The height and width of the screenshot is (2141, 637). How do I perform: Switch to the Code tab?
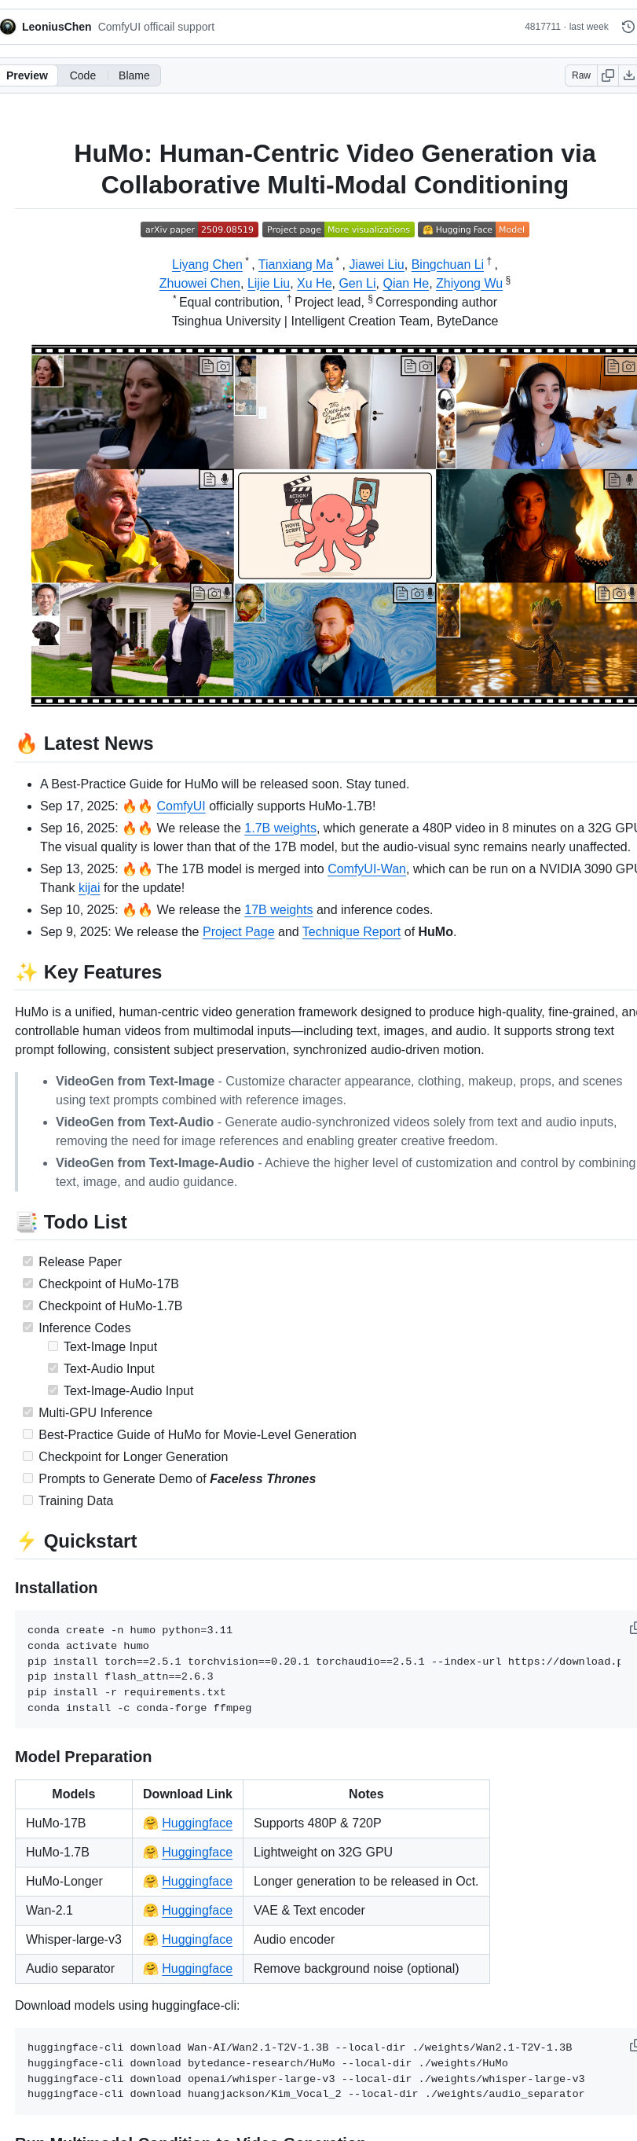(82, 75)
